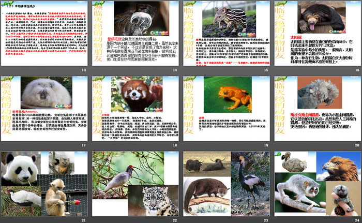Image resolution: width=362 pixels, height=223 pixels.
Task: Click the 安哥拉兔(Angora) heading on slide 17
Action: click(x=24, y=111)
